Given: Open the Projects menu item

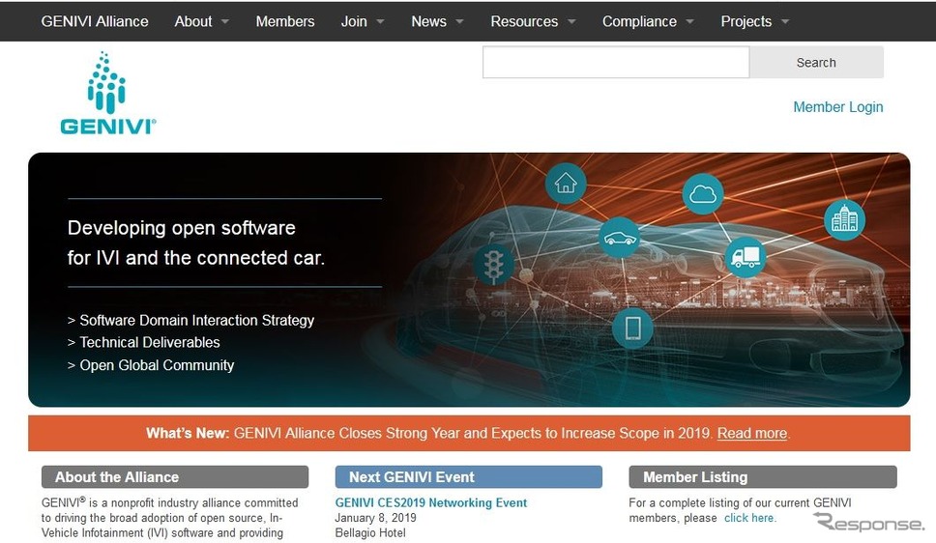Looking at the screenshot, I should (746, 21).
